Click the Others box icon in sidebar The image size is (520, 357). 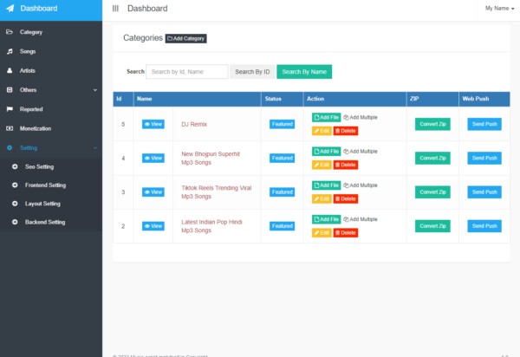pyautogui.click(x=10, y=90)
